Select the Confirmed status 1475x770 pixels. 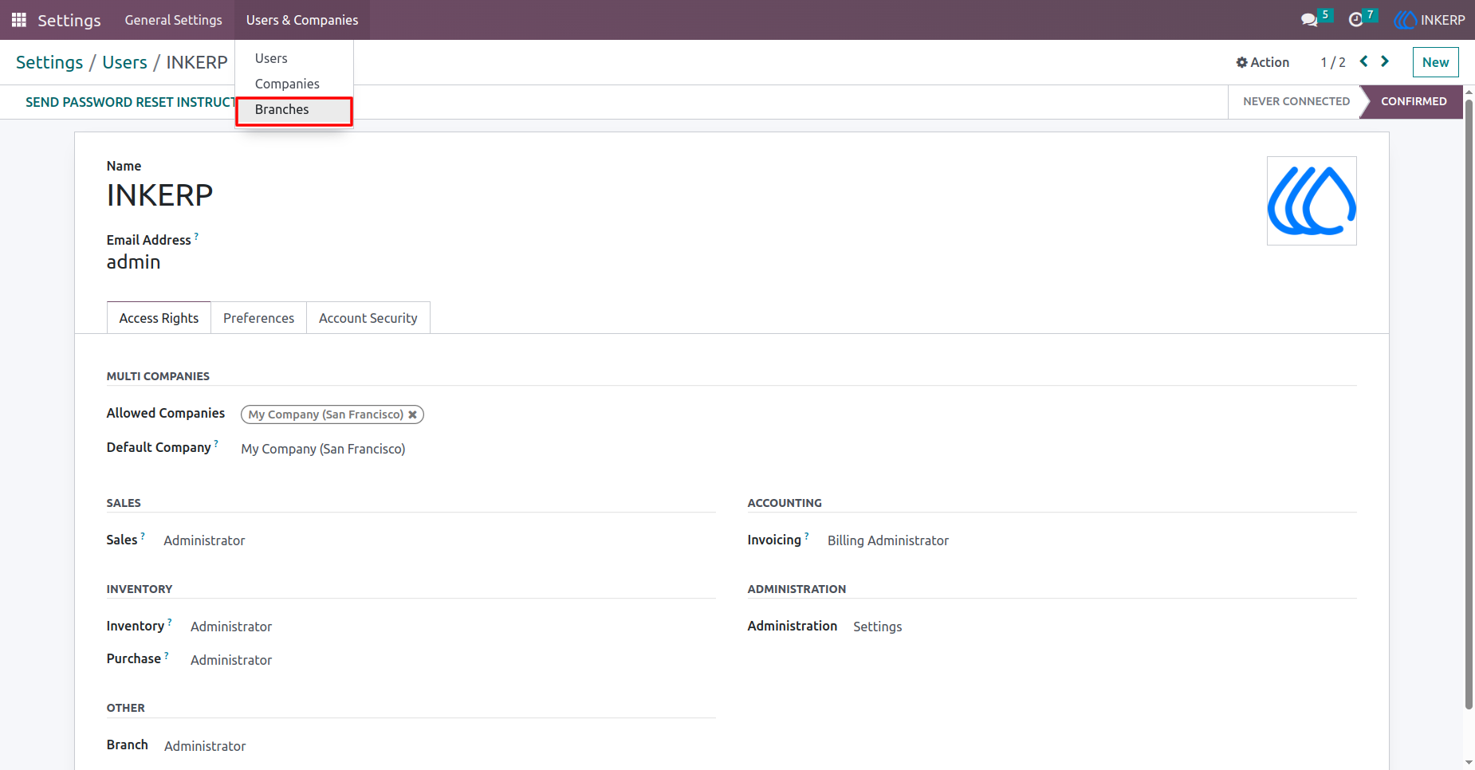(x=1413, y=101)
